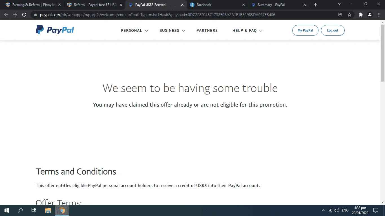Close the Farming & Referral tab

tap(59, 5)
